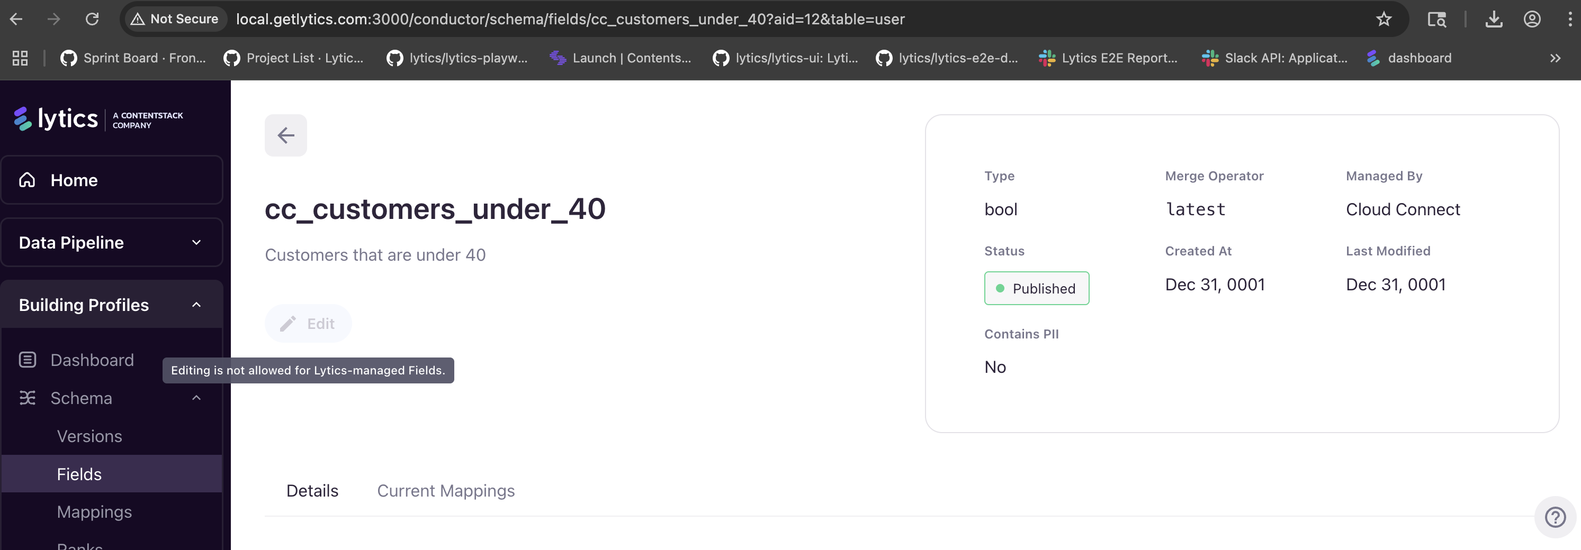Go to Home in the sidebar

[112, 180]
